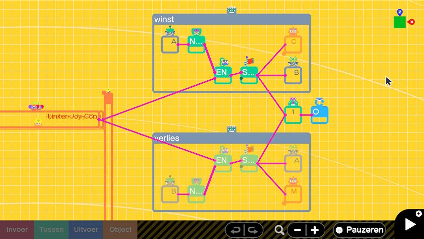The image size is (424, 239).
Task: Select the EN (AND) nodon inside winst
Action: (222, 75)
